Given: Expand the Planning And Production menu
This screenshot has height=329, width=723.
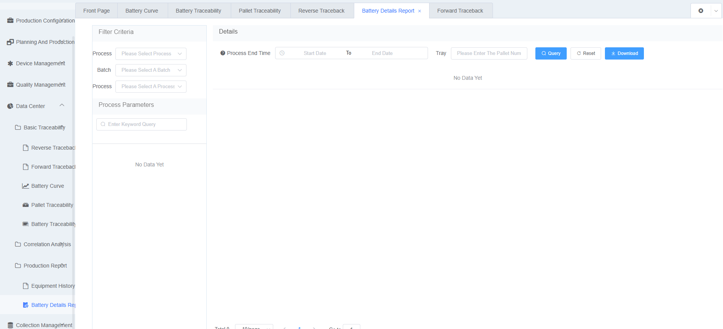Looking at the screenshot, I should pyautogui.click(x=62, y=41).
